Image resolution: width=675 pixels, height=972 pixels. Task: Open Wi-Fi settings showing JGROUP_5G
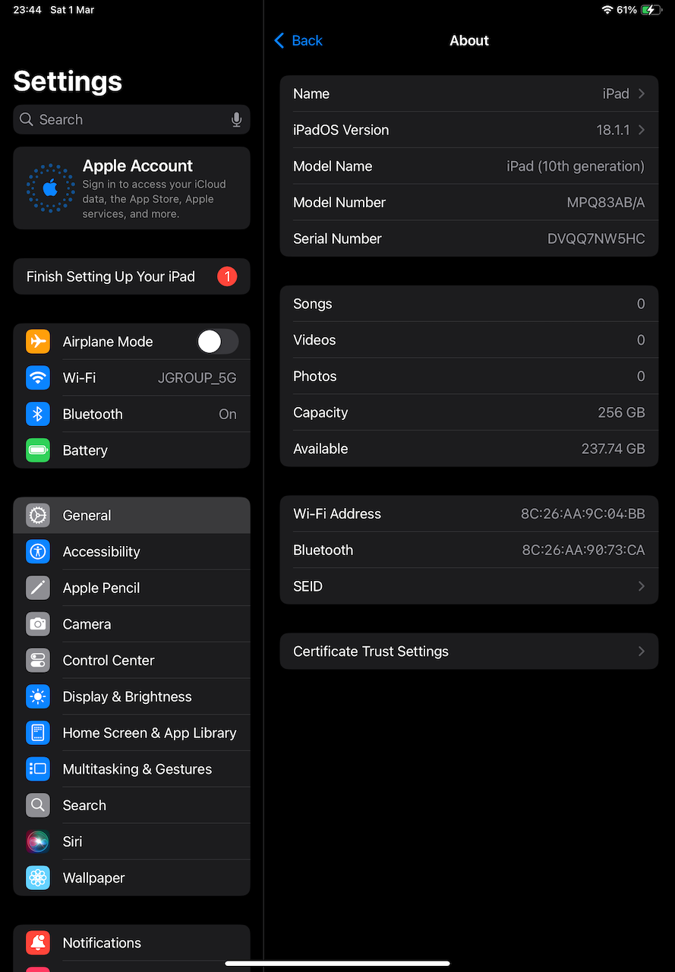tap(131, 378)
